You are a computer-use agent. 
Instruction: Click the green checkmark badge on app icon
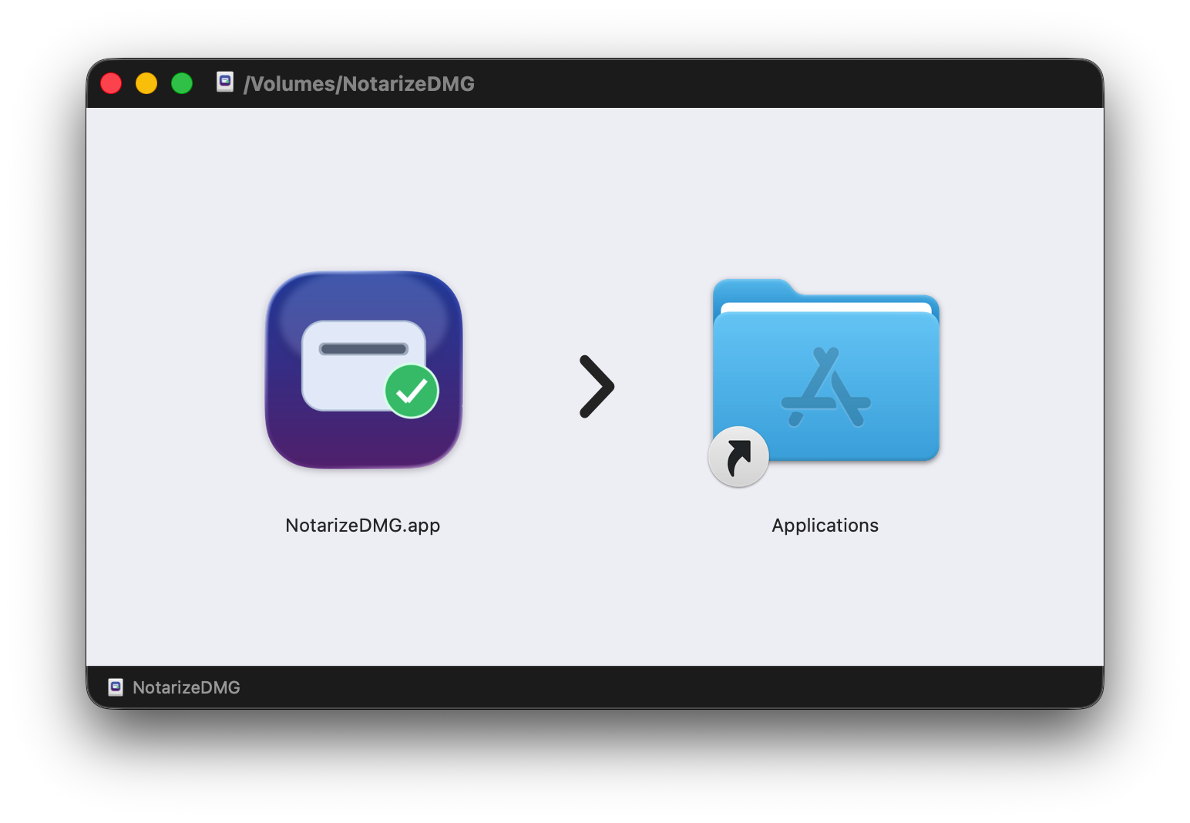click(412, 391)
